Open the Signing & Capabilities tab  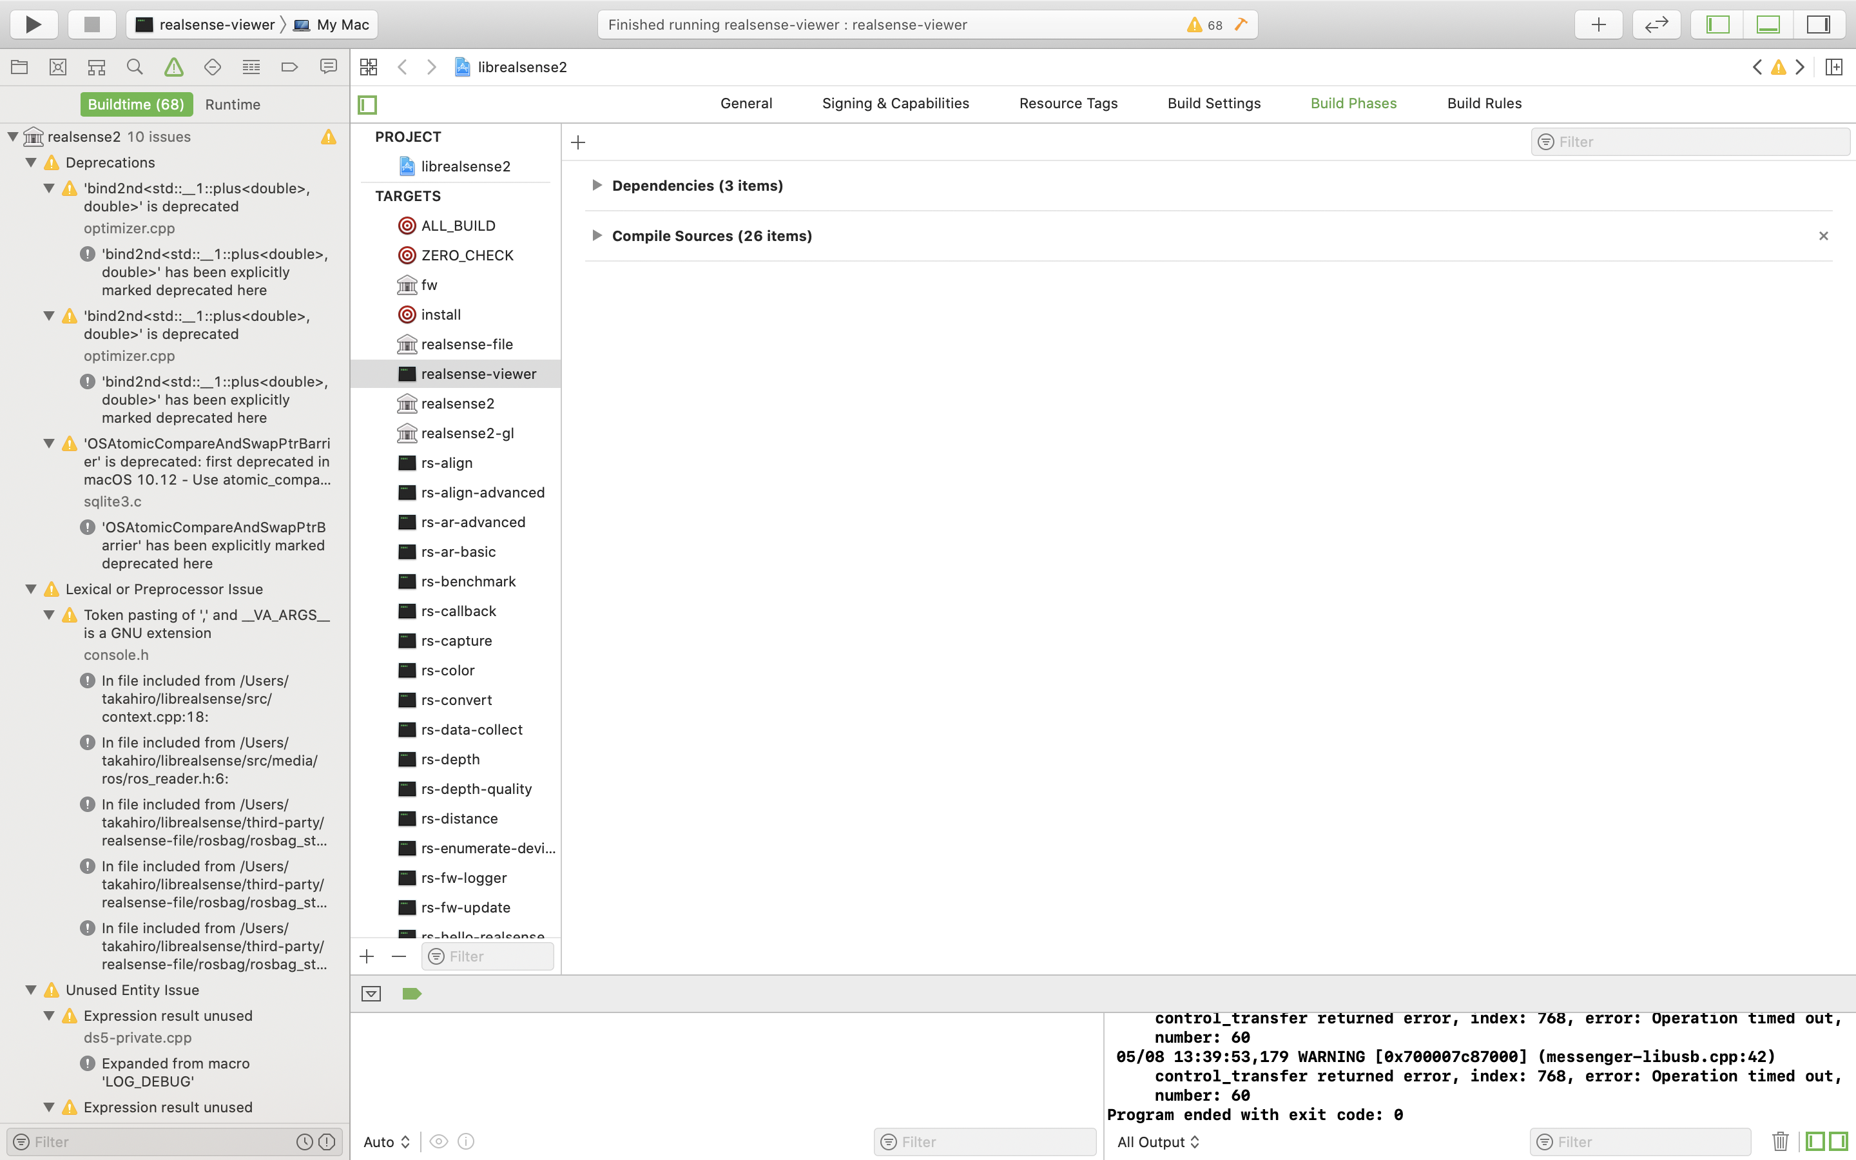point(895,104)
